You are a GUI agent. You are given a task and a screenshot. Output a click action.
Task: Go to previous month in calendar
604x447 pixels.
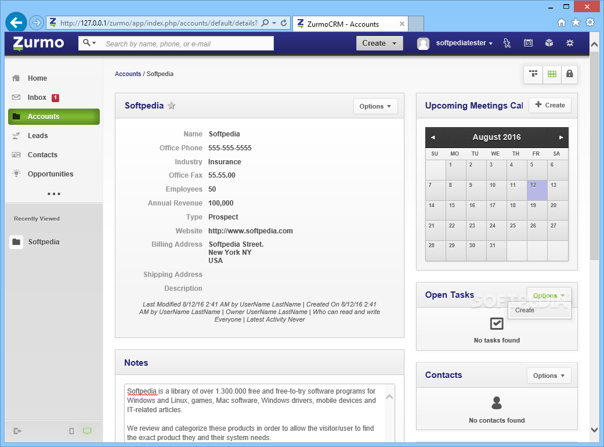(433, 138)
